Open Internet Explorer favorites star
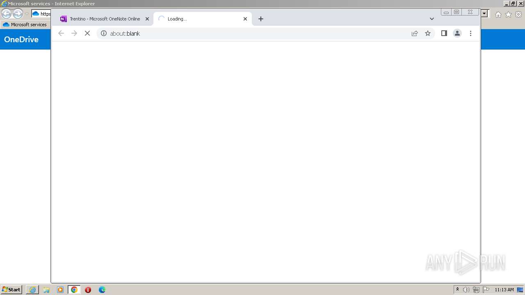525x295 pixels. click(x=508, y=14)
